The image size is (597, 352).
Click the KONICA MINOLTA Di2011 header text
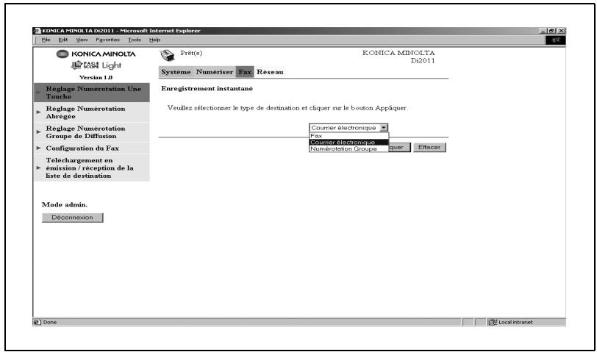click(398, 57)
